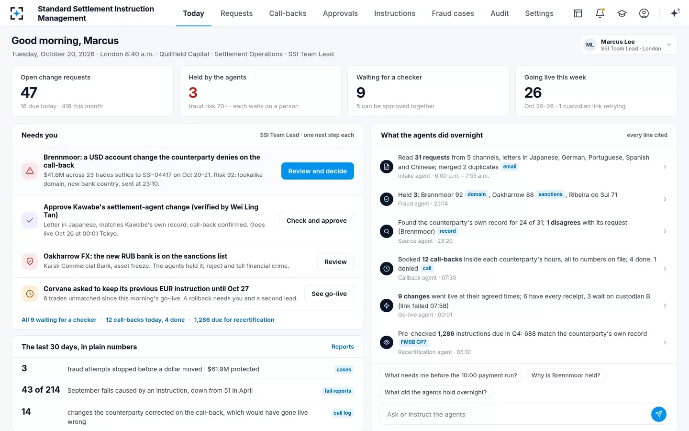Click Check and approve for Kawabe
This screenshot has width=689, height=431.
coord(317,220)
